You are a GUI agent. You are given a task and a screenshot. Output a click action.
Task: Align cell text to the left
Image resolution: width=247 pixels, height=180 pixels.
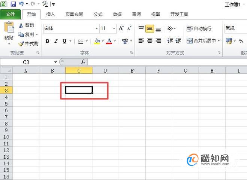141,41
